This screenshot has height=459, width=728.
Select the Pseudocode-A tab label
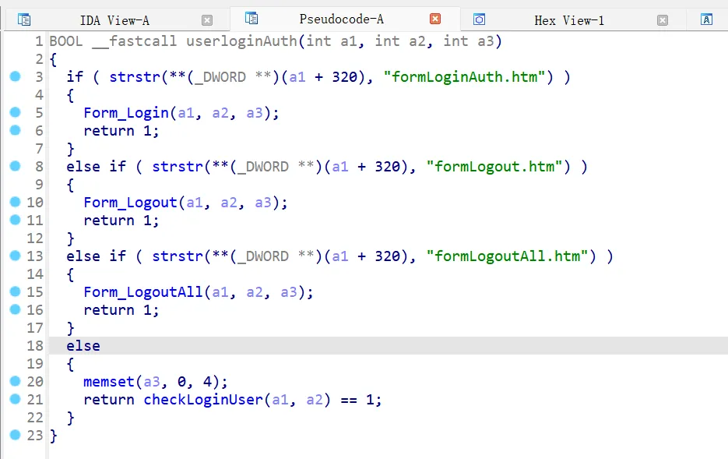point(341,19)
